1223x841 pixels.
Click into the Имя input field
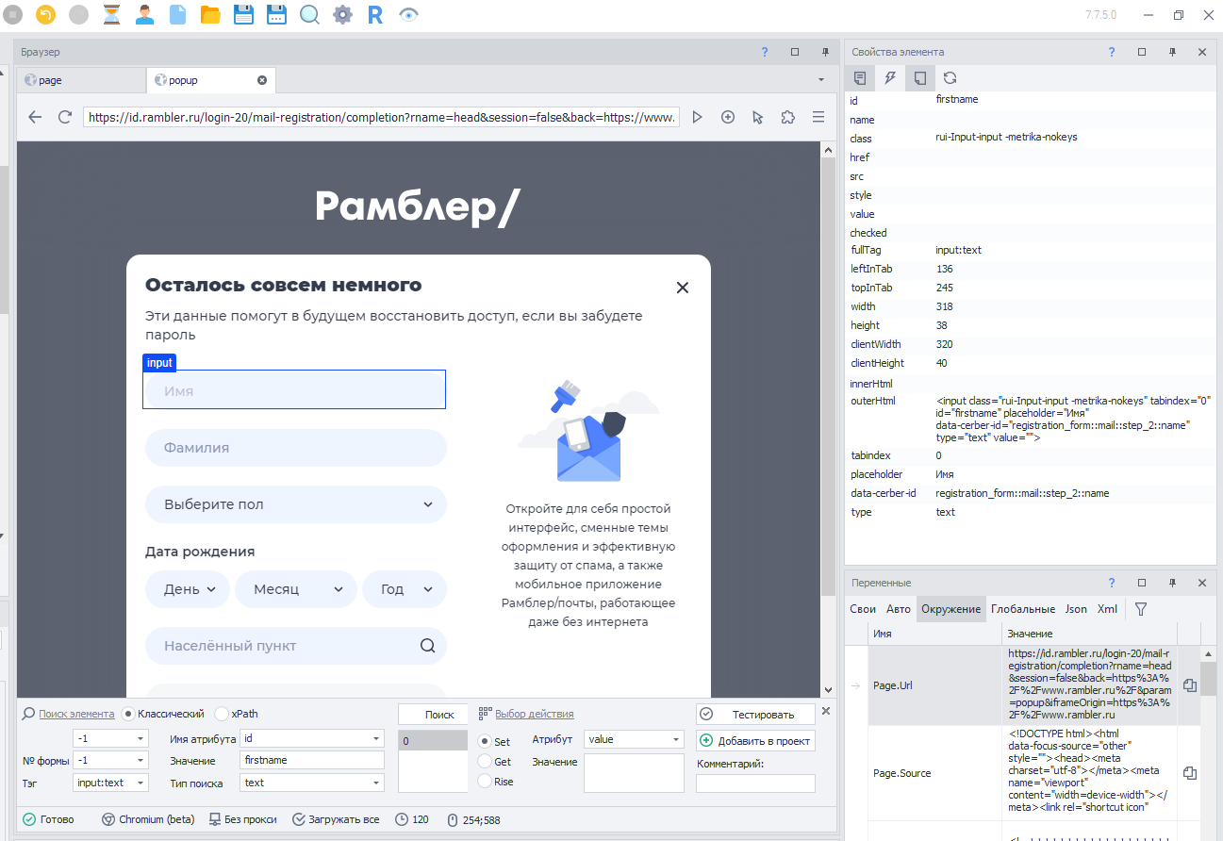point(294,390)
